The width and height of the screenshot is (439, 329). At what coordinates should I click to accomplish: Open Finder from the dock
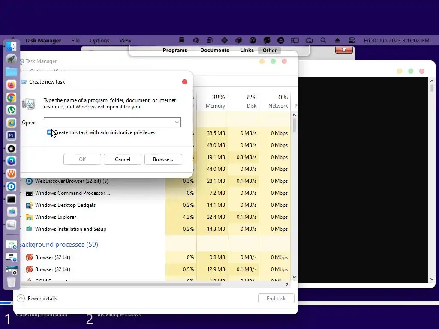pyautogui.click(x=11, y=46)
